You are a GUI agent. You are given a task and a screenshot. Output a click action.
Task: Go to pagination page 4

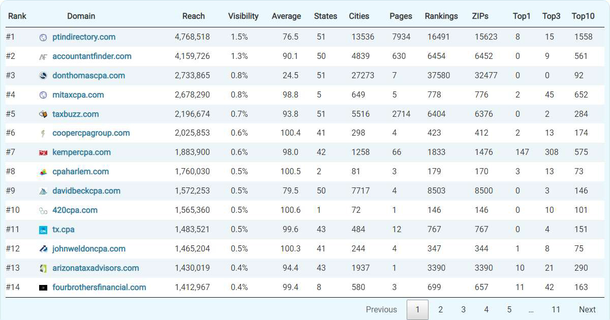(x=486, y=310)
